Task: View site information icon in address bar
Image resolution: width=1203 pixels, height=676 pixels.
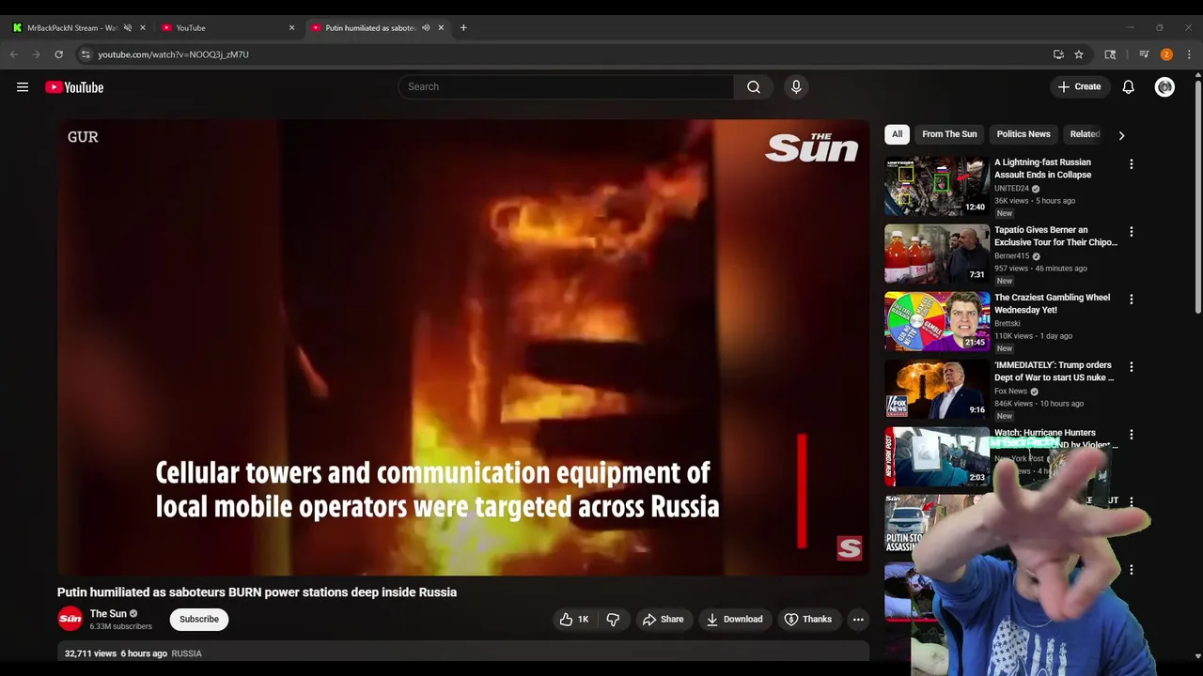Action: (86, 54)
